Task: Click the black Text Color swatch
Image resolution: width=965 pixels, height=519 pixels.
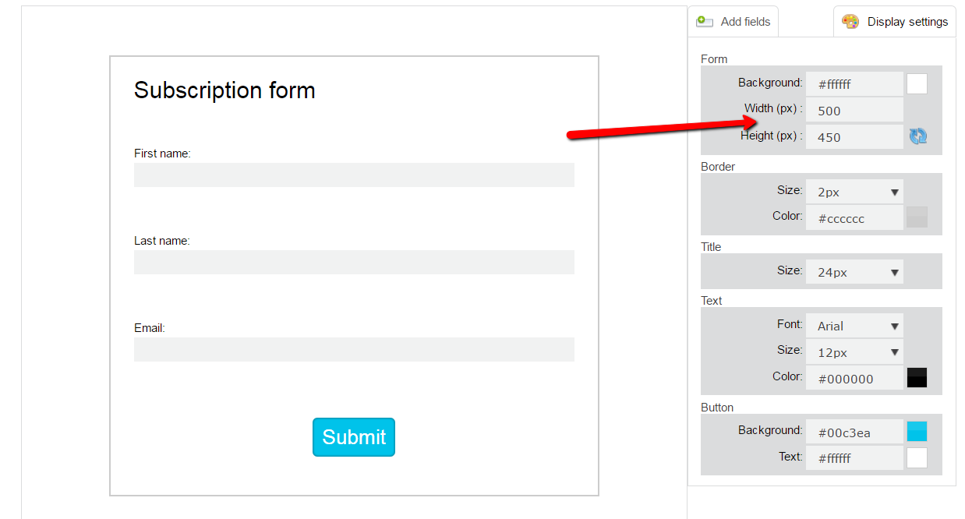Action: (917, 378)
